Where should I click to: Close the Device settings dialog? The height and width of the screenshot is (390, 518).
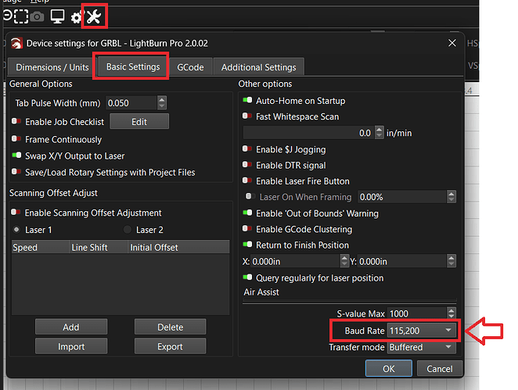pos(452,43)
